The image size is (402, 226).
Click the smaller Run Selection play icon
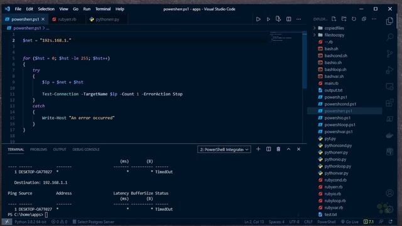pos(268,19)
